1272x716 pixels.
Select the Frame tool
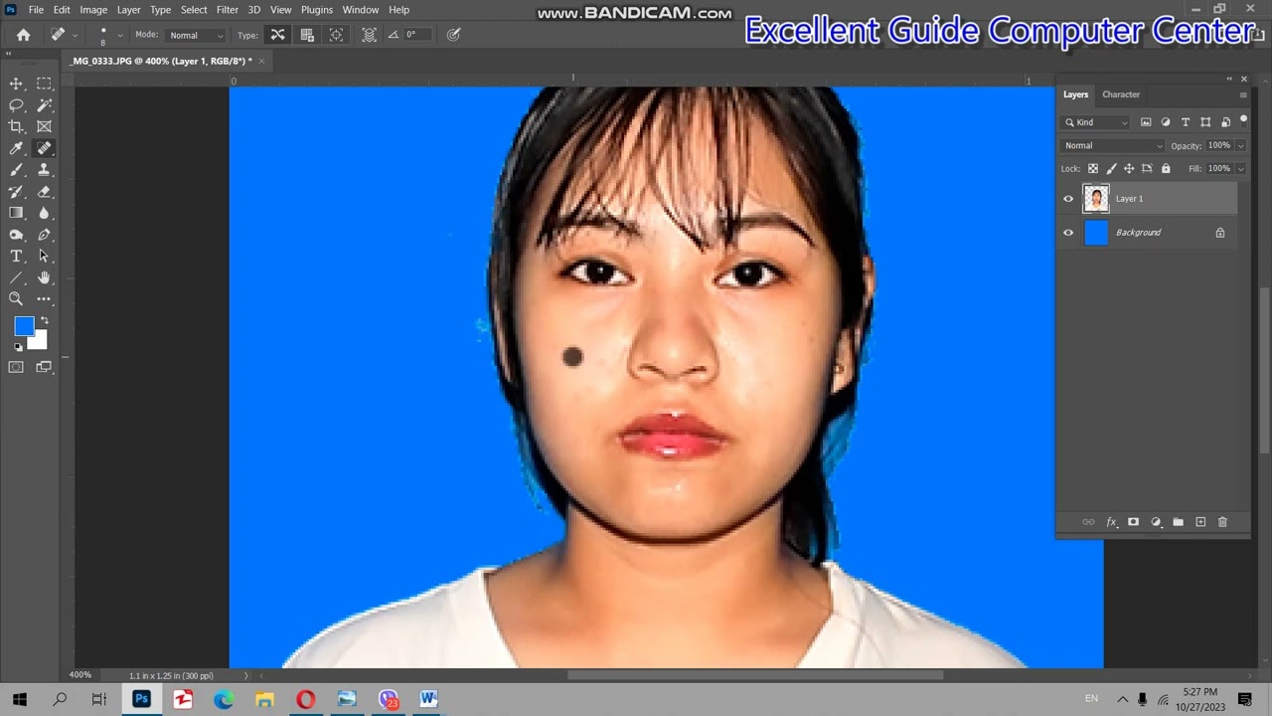tap(44, 126)
